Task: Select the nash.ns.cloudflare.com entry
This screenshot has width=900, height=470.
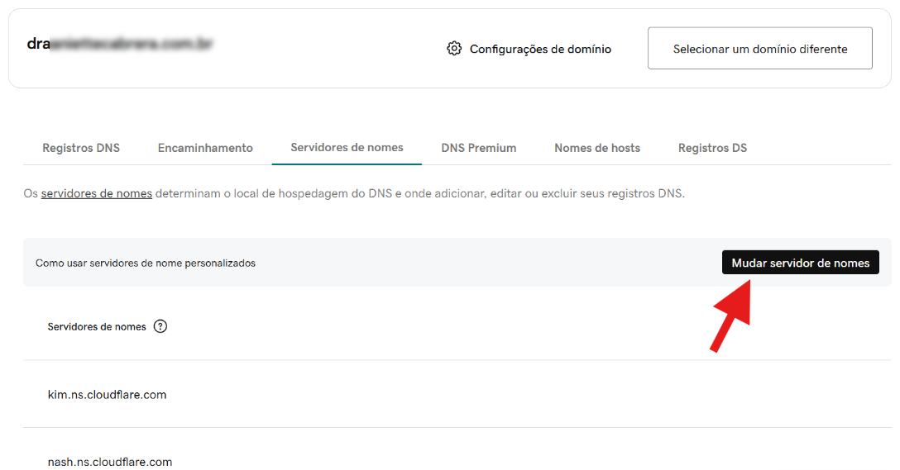Action: [x=110, y=462]
